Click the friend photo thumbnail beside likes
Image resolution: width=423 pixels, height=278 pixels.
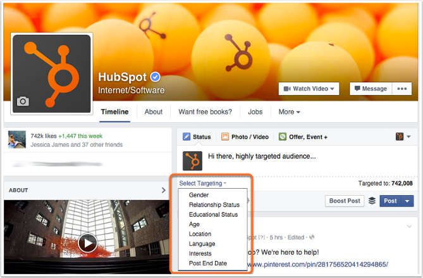coord(17,139)
